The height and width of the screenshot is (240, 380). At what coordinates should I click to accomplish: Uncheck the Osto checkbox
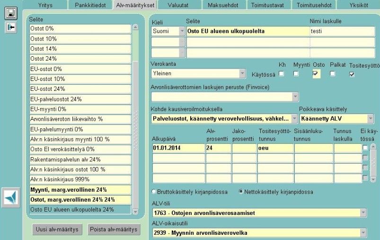[315, 73]
